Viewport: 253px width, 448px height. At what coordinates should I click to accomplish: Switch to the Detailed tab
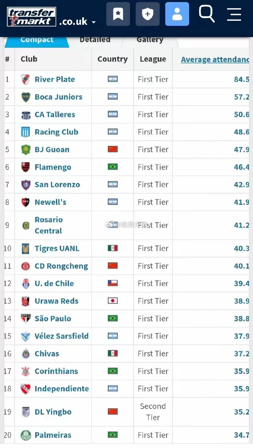95,40
